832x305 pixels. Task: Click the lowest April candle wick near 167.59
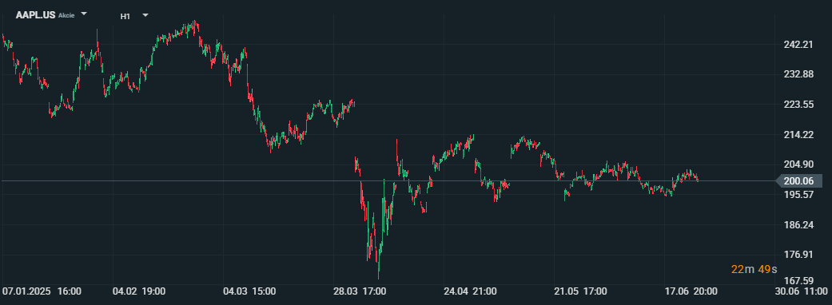coord(378,273)
